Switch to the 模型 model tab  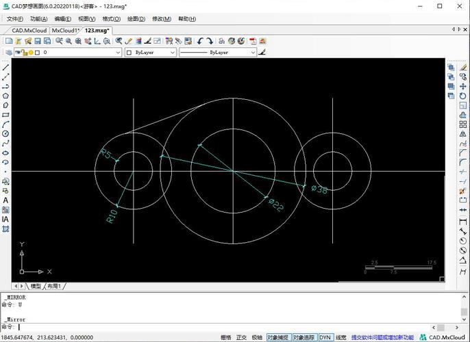[x=36, y=286]
